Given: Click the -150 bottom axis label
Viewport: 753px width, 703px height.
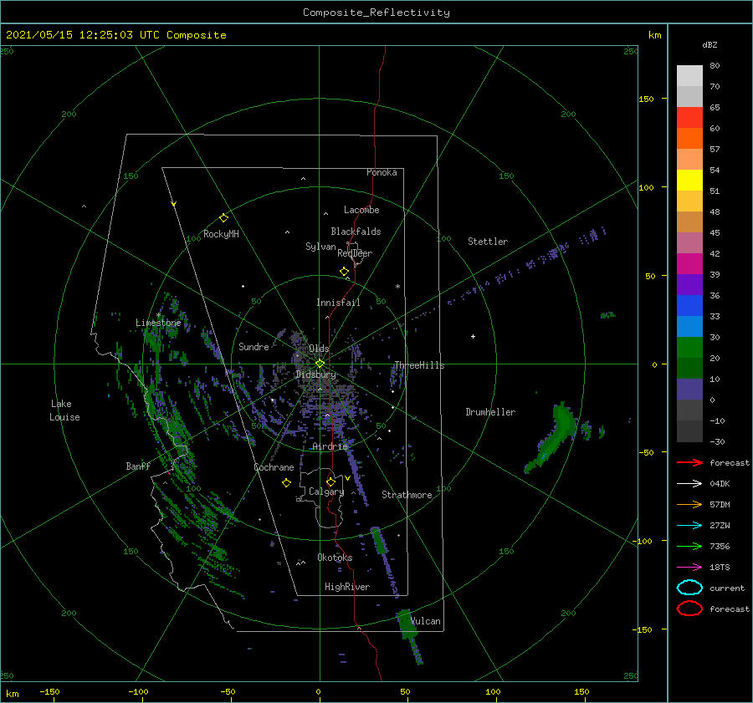Looking at the screenshot, I should (x=49, y=691).
